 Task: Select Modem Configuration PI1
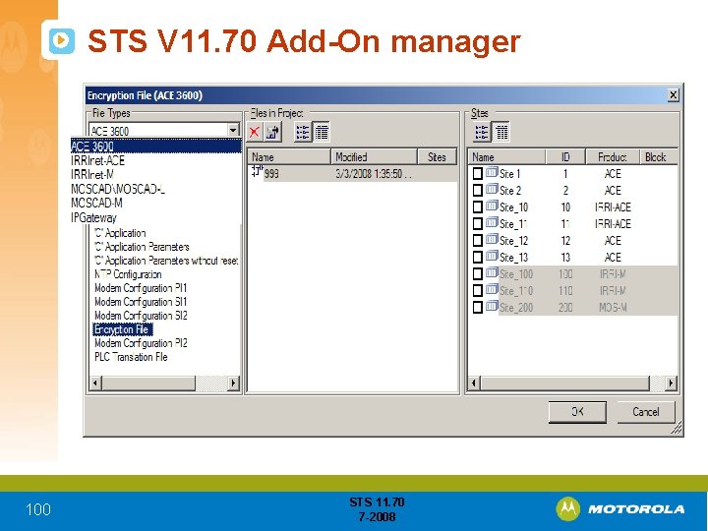coord(141,288)
